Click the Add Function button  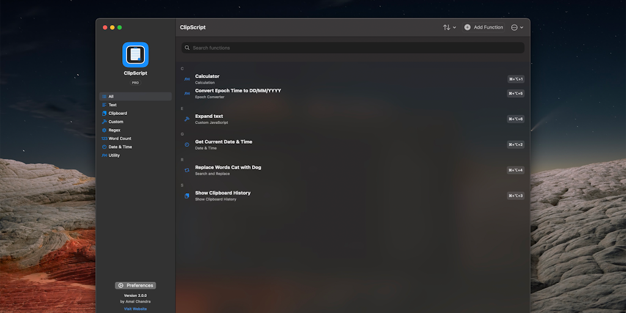point(484,28)
